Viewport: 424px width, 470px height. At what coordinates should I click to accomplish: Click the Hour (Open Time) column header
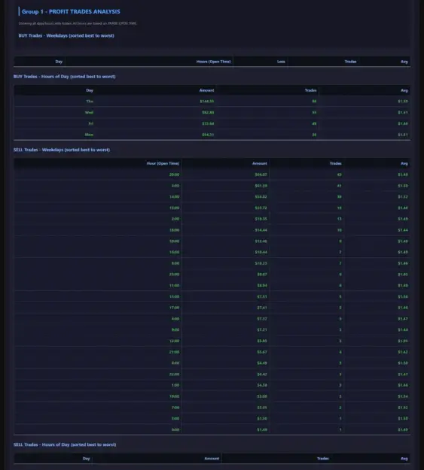coord(163,163)
